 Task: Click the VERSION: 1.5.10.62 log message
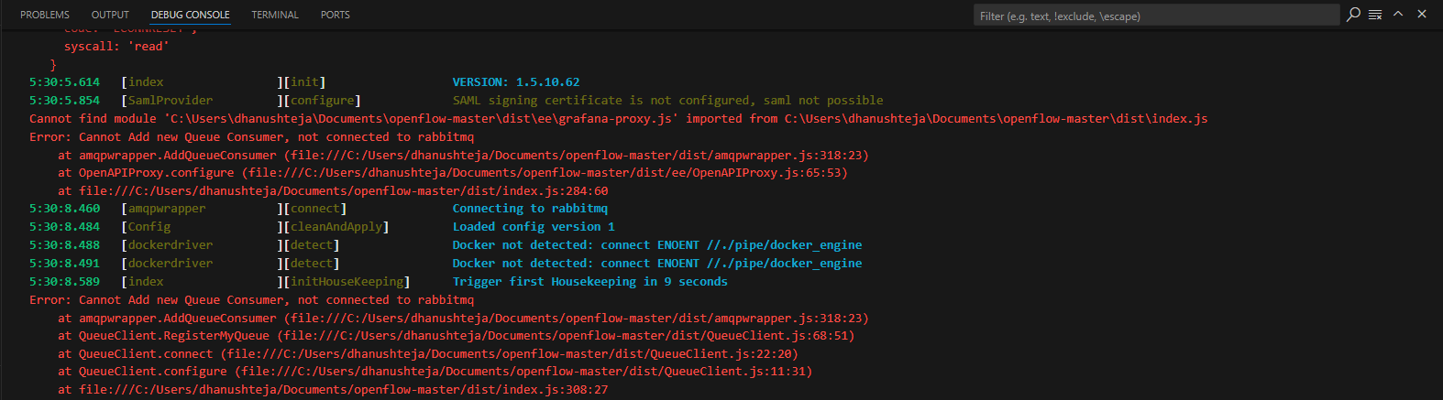click(516, 81)
